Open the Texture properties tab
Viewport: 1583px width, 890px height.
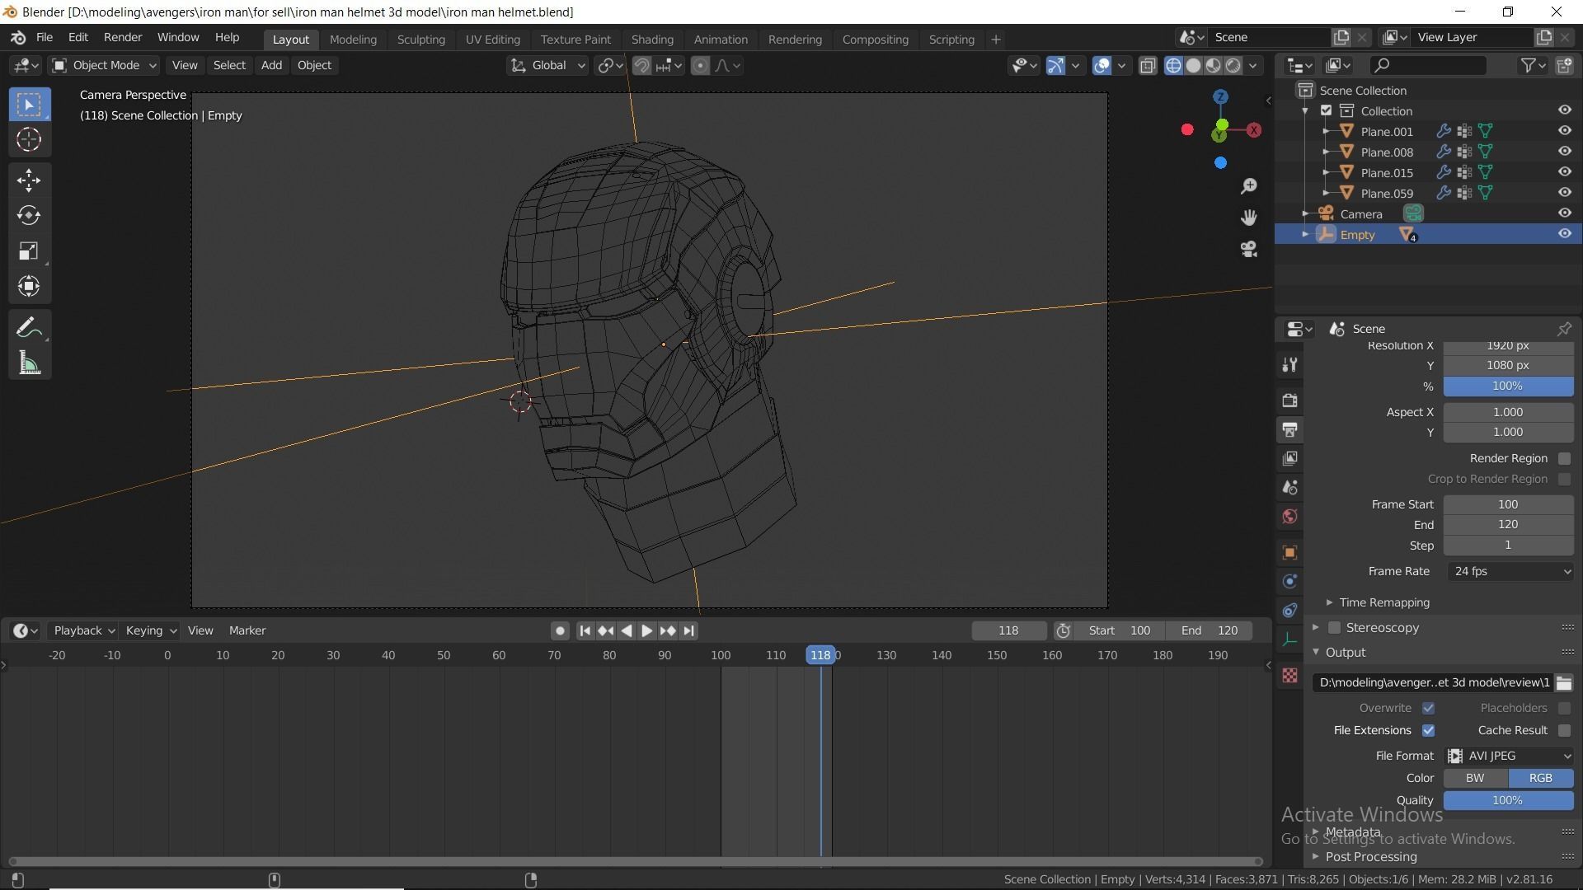click(x=1290, y=676)
